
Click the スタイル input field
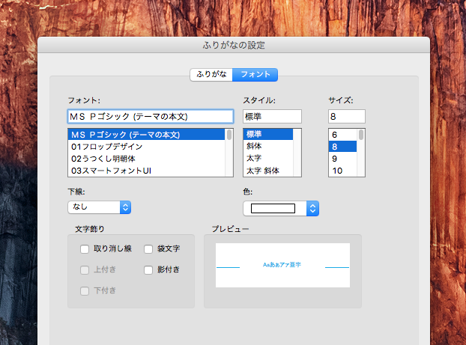pos(272,117)
